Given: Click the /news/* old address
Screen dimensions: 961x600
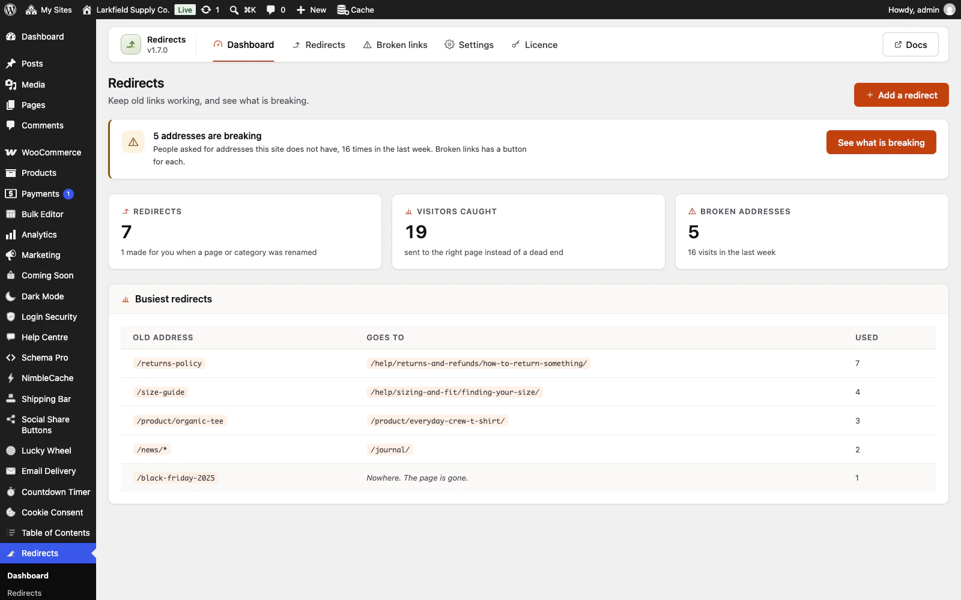Looking at the screenshot, I should pyautogui.click(x=152, y=449).
